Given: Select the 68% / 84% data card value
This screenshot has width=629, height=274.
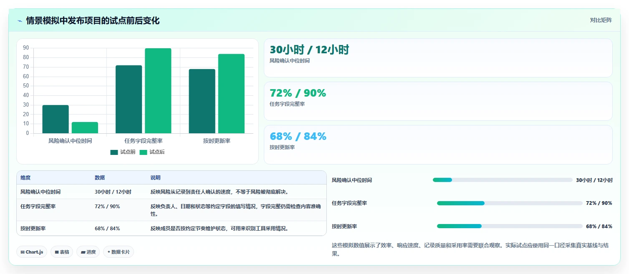Looking at the screenshot, I should tap(298, 137).
